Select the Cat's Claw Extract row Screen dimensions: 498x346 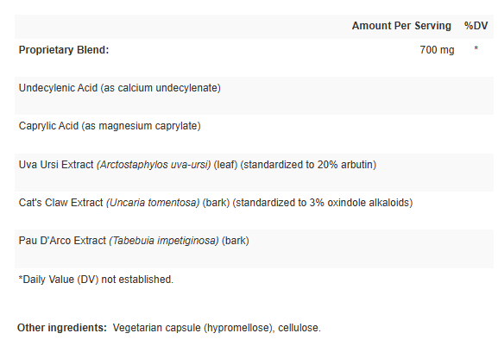coord(254,211)
